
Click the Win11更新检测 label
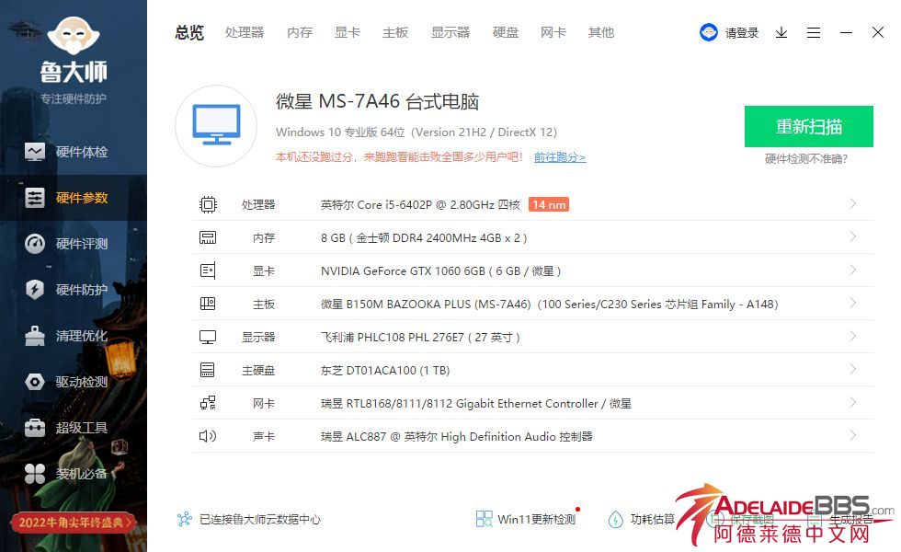(536, 519)
